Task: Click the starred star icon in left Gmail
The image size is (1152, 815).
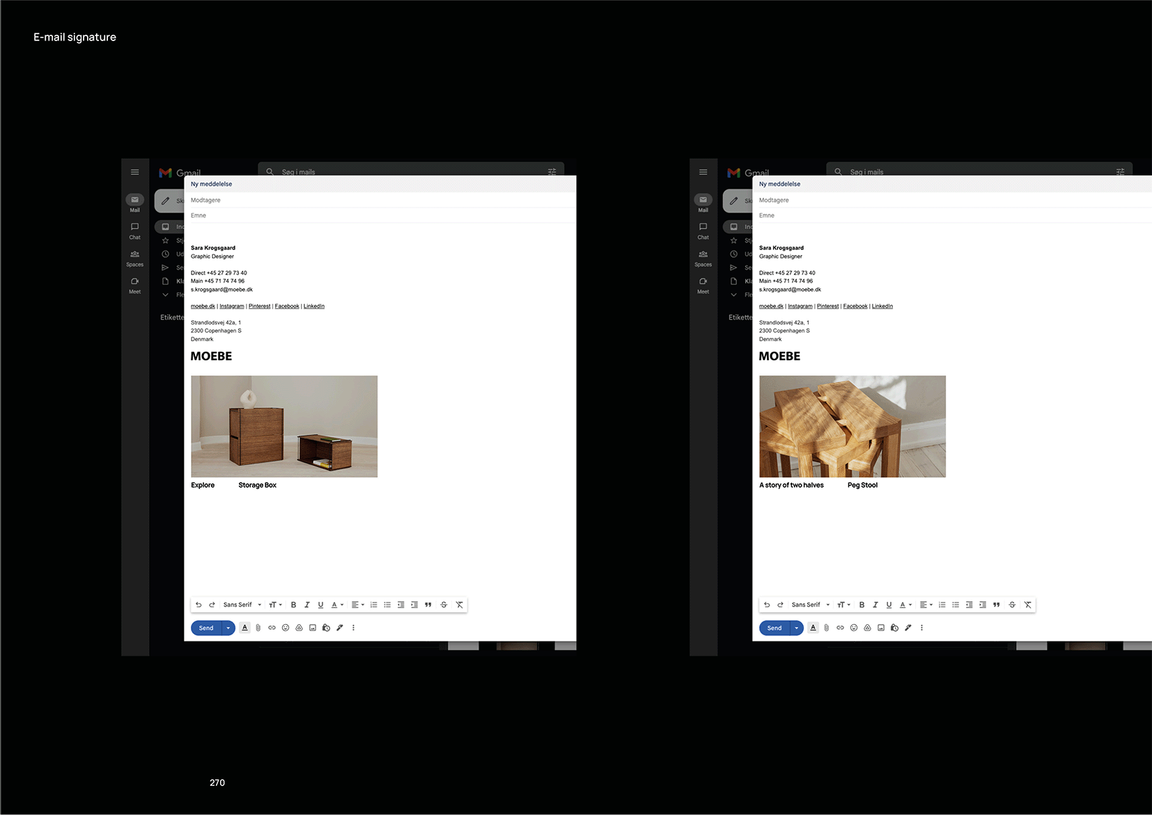Action: 166,240
